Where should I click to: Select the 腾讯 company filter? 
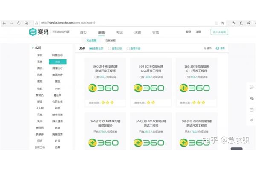click(x=40, y=68)
